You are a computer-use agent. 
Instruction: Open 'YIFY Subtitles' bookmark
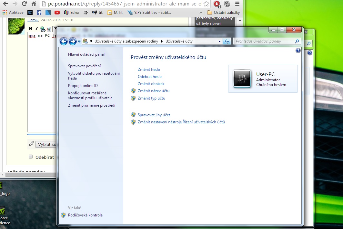click(149, 13)
